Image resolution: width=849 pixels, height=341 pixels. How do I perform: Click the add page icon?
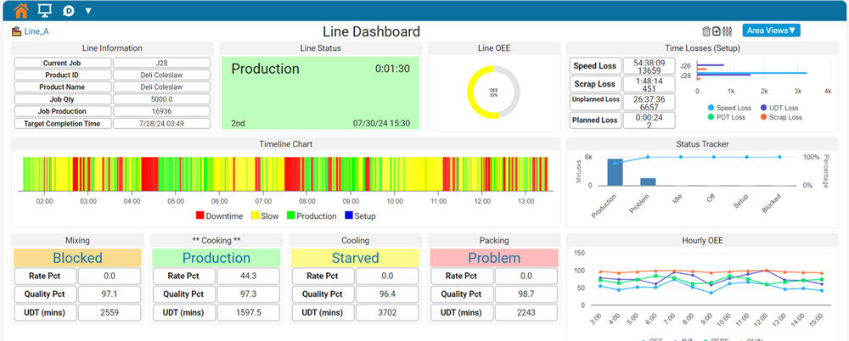tap(717, 31)
